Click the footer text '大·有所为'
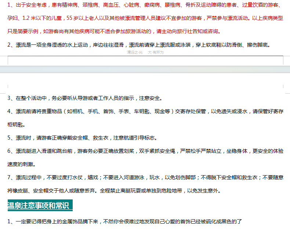290x231 pixels. [156, 53]
